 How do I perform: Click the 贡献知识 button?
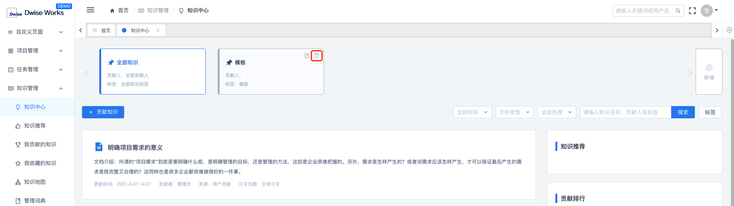[x=103, y=112]
